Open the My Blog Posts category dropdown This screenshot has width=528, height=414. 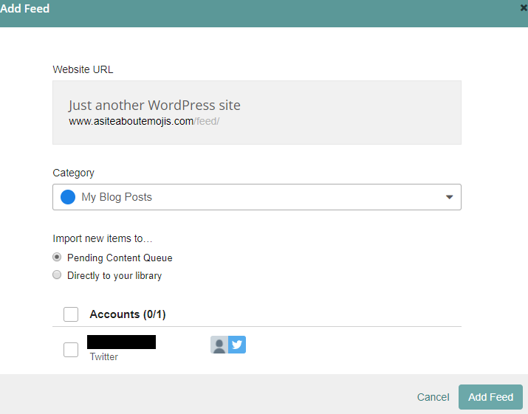coord(256,197)
